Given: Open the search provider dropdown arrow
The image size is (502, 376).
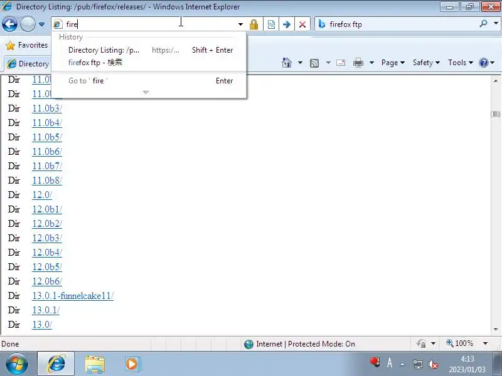Looking at the screenshot, I should pos(496,23).
